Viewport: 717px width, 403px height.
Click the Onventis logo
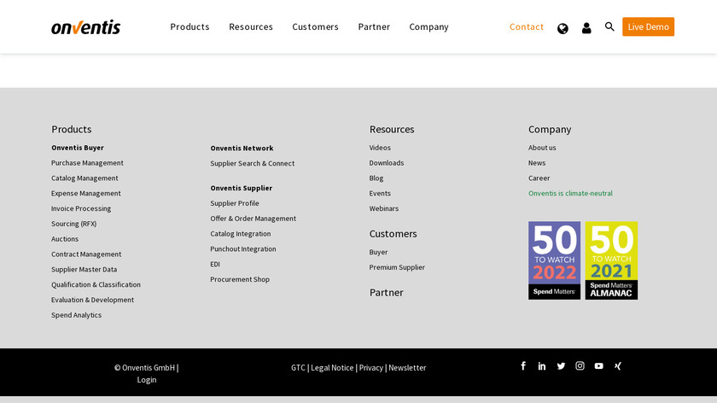86,27
